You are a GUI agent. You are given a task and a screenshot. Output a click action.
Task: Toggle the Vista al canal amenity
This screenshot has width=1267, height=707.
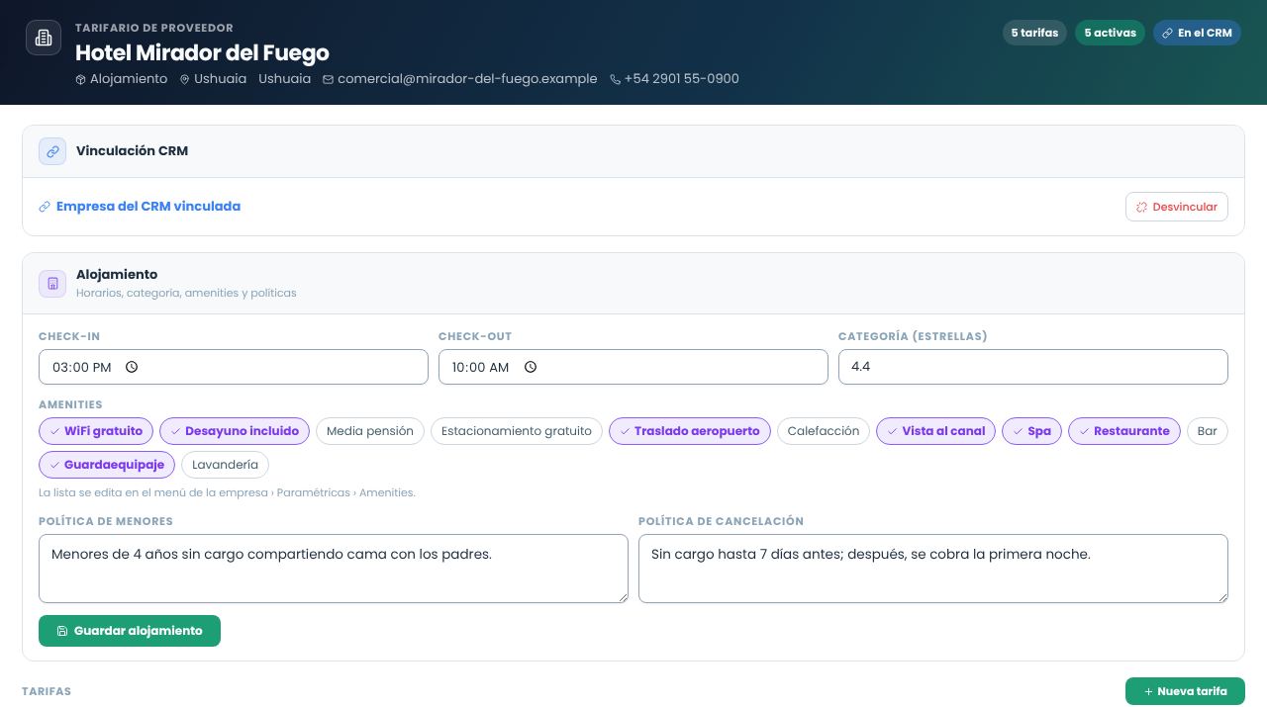[x=936, y=431]
